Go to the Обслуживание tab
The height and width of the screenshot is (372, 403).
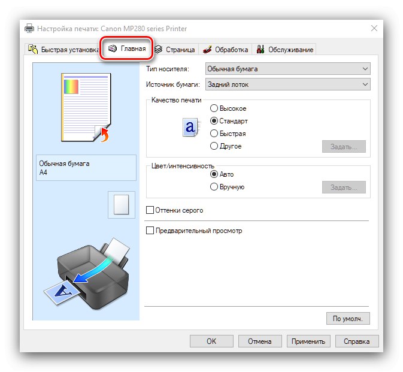pyautogui.click(x=285, y=49)
